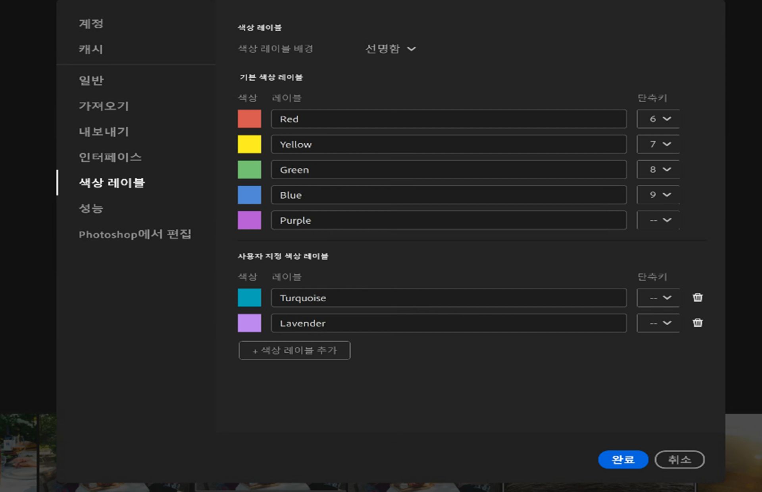762x492 pixels.
Task: Click the 사용자 지정 색상 레이블 heading
Action: tap(283, 256)
